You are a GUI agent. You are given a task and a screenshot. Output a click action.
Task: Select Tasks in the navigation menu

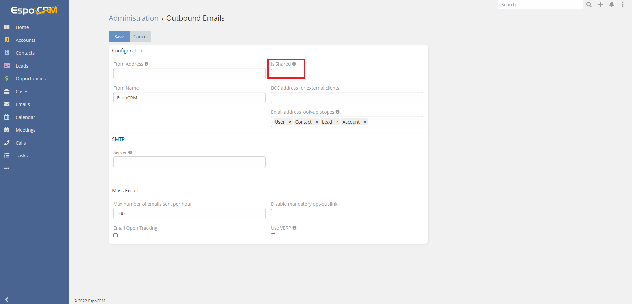[x=22, y=155]
